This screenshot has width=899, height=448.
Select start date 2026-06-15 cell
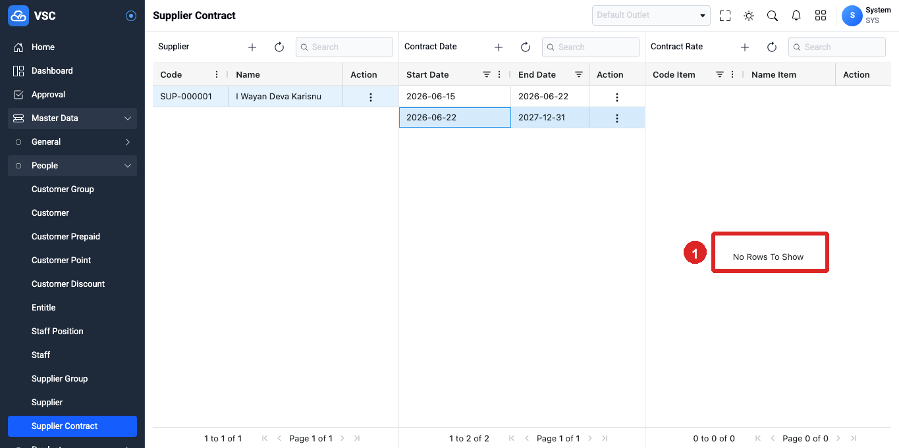455,97
